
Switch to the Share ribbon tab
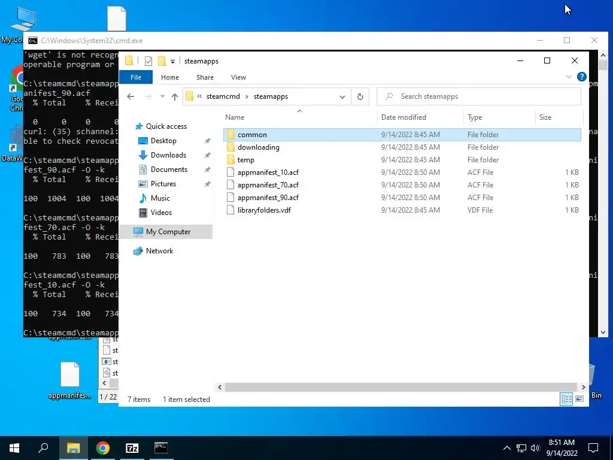tap(205, 77)
